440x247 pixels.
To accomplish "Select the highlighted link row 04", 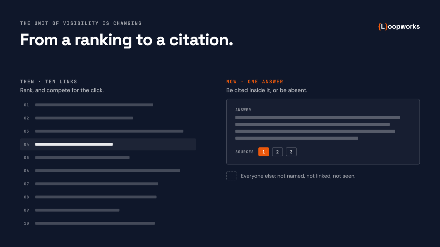I will (x=108, y=144).
